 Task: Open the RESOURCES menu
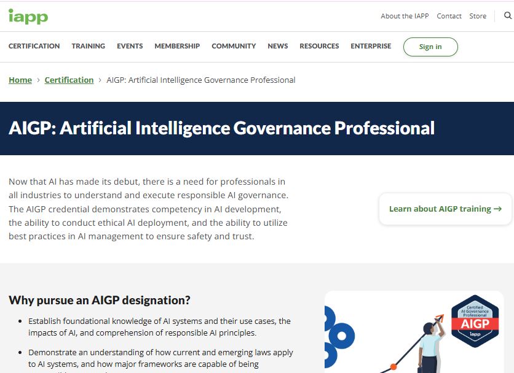tap(319, 46)
